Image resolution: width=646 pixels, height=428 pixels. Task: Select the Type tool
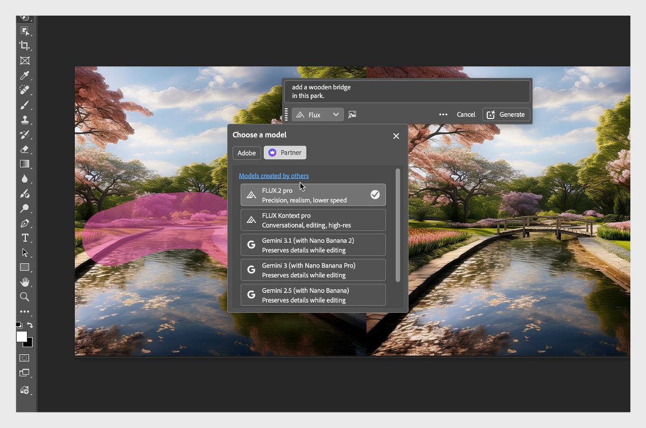point(24,237)
